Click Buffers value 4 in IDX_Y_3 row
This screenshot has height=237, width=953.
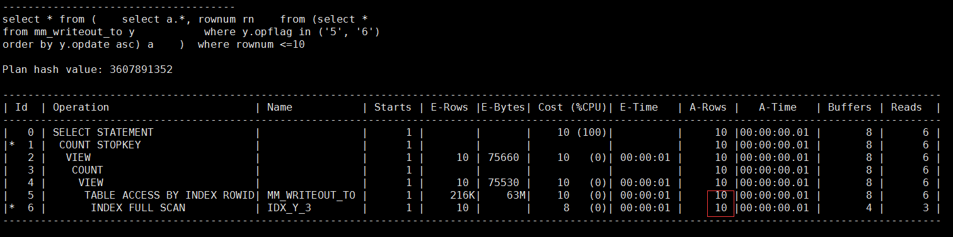coord(869,207)
